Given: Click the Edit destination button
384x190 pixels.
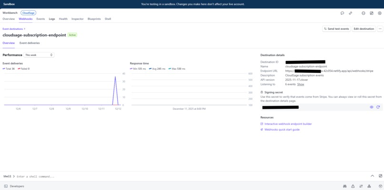Looking at the screenshot, I should [364, 29].
